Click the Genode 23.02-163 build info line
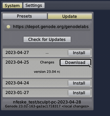110x116 pixels. point(47,106)
